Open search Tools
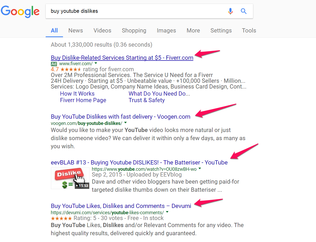The width and height of the screenshot is (316, 242). 249,31
